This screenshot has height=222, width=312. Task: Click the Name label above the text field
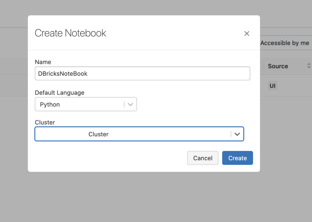point(43,62)
